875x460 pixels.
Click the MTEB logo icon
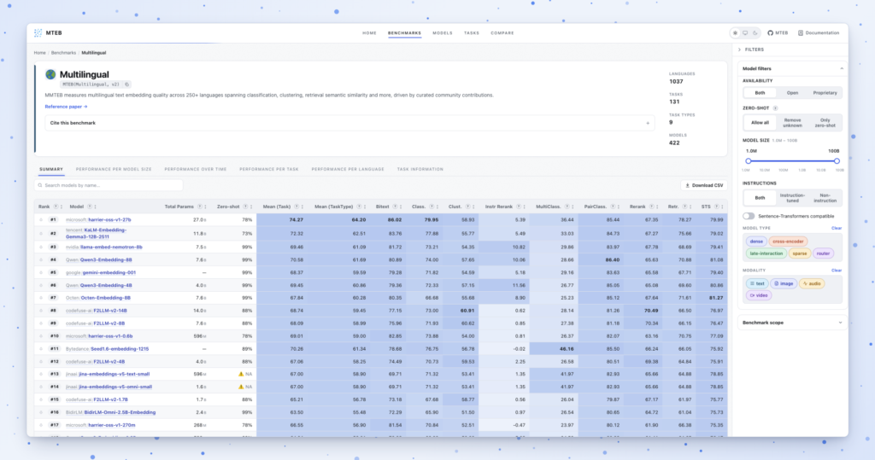(x=38, y=33)
